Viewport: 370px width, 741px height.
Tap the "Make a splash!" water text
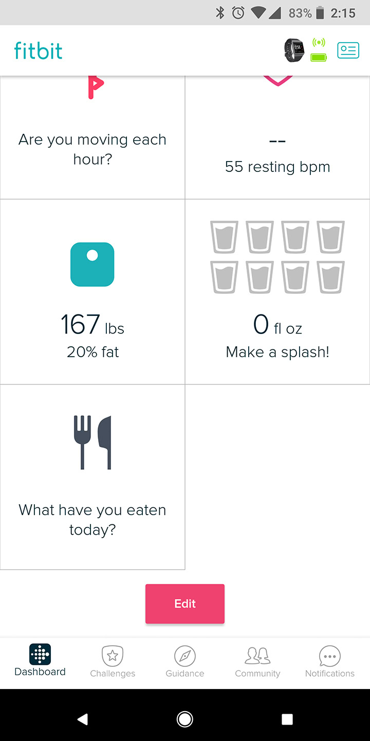tap(277, 352)
